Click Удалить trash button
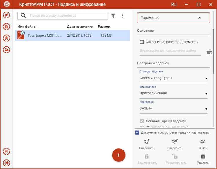 [203, 159]
